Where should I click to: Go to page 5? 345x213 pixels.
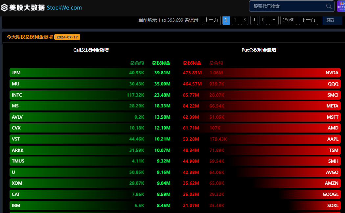264,20
